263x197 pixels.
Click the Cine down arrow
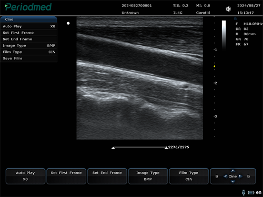[233, 182]
